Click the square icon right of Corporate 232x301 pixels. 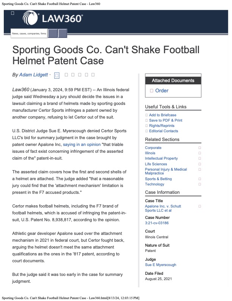point(199,147)
